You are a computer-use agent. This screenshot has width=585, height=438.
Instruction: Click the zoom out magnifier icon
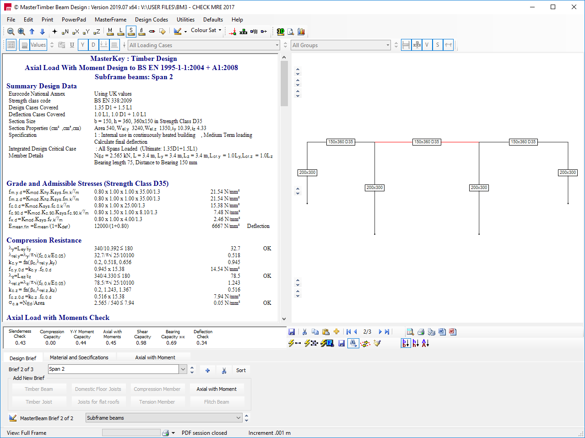click(11, 32)
